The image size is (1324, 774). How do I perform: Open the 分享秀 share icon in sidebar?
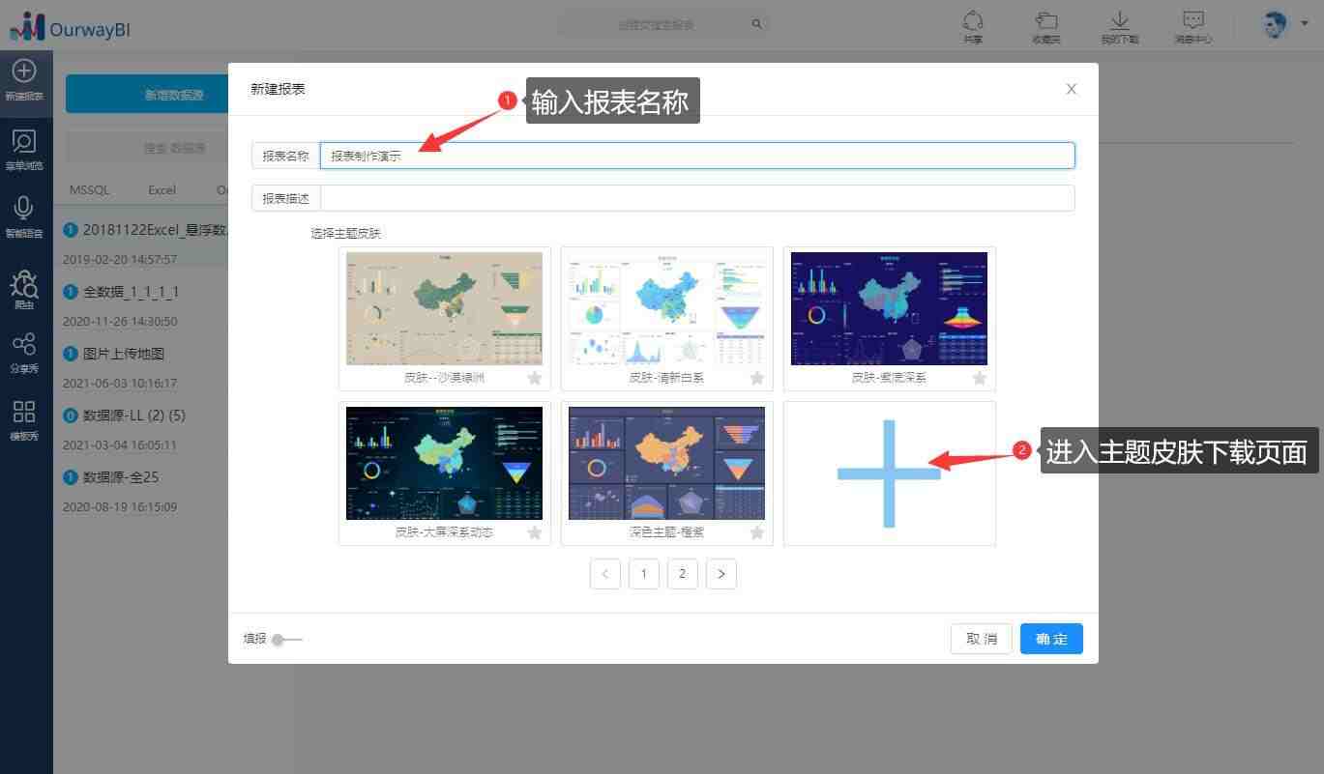click(x=24, y=344)
